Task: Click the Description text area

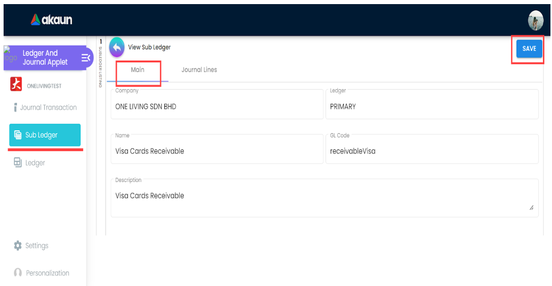Action: tap(325, 198)
